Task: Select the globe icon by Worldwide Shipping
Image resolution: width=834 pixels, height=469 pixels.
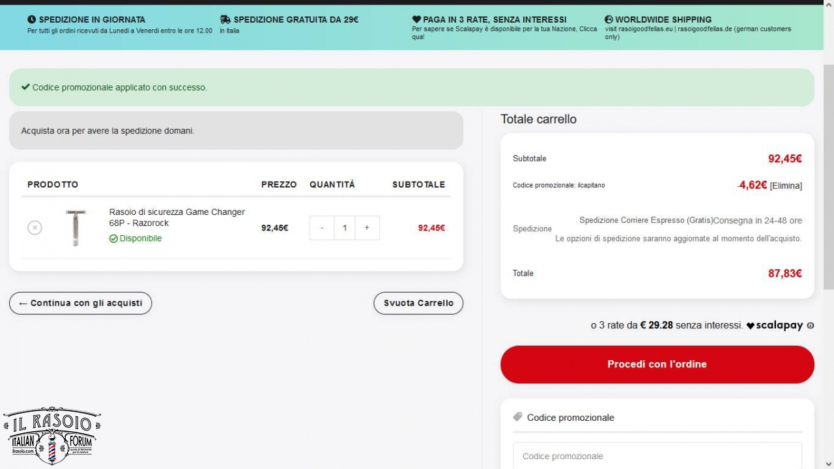Action: [x=609, y=20]
